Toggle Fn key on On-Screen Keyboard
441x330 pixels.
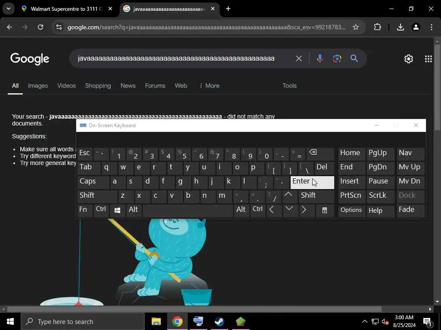(85, 211)
